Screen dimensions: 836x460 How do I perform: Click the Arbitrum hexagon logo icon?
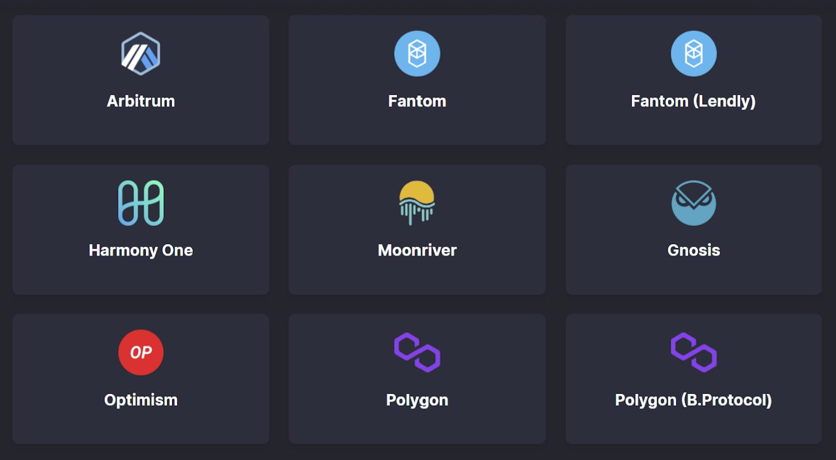pos(141,54)
